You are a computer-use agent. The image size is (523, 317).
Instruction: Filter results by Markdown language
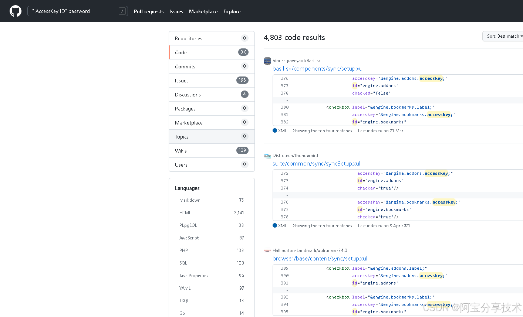click(x=212, y=200)
